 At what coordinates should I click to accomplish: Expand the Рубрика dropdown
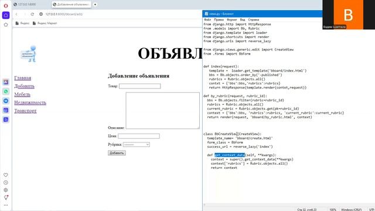tap(137, 145)
